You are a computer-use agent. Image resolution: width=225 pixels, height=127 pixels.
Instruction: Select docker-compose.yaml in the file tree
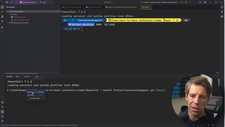(21, 20)
